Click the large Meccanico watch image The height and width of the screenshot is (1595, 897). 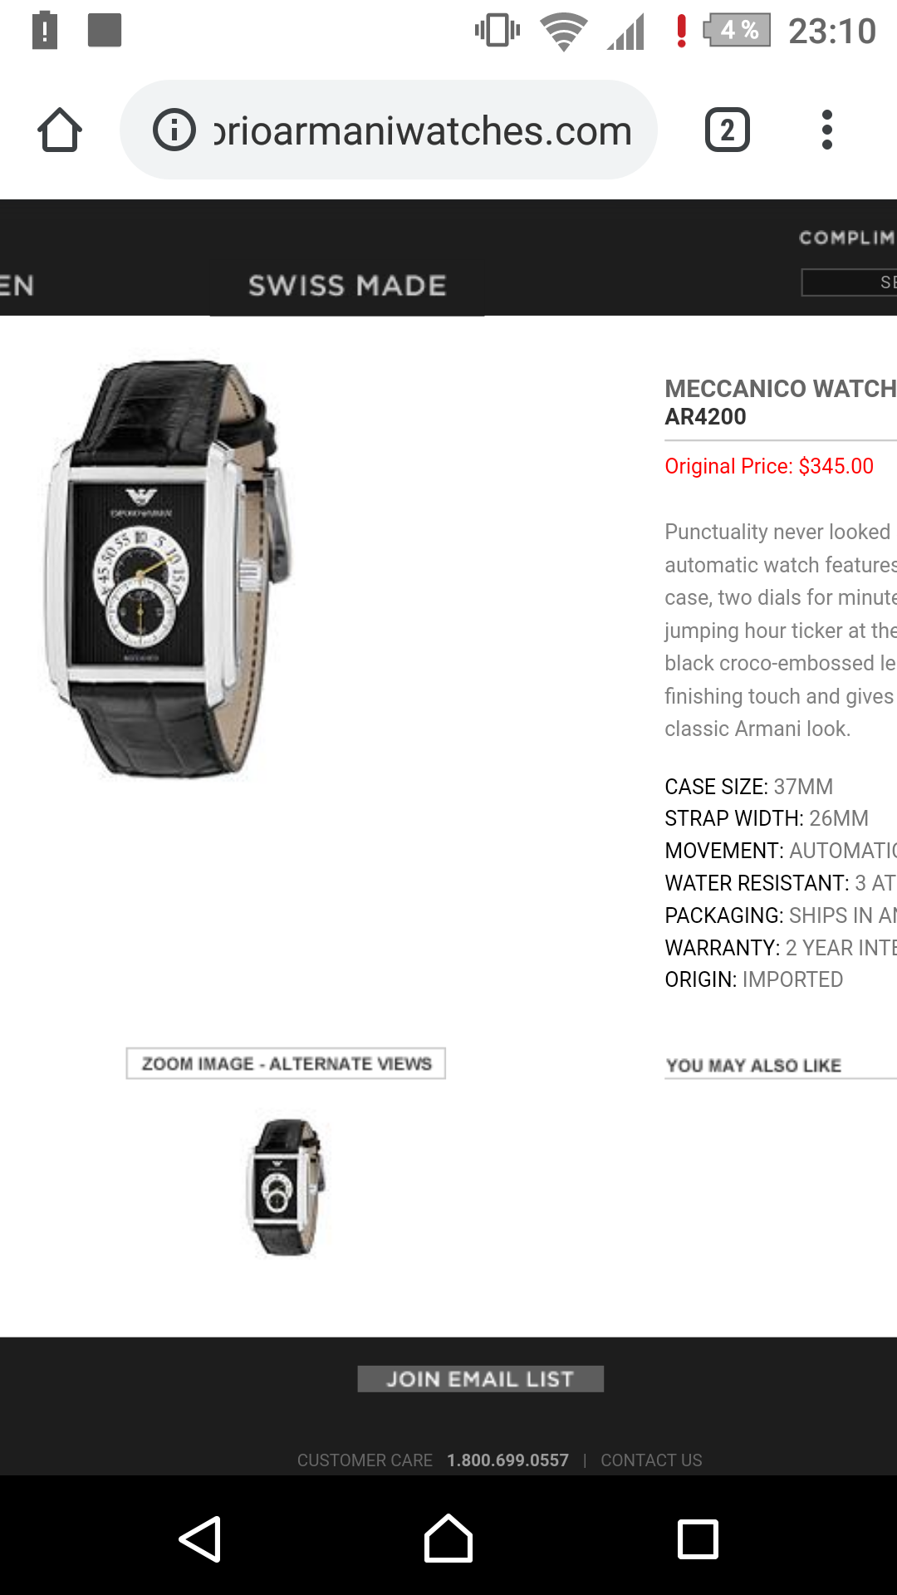click(x=169, y=569)
